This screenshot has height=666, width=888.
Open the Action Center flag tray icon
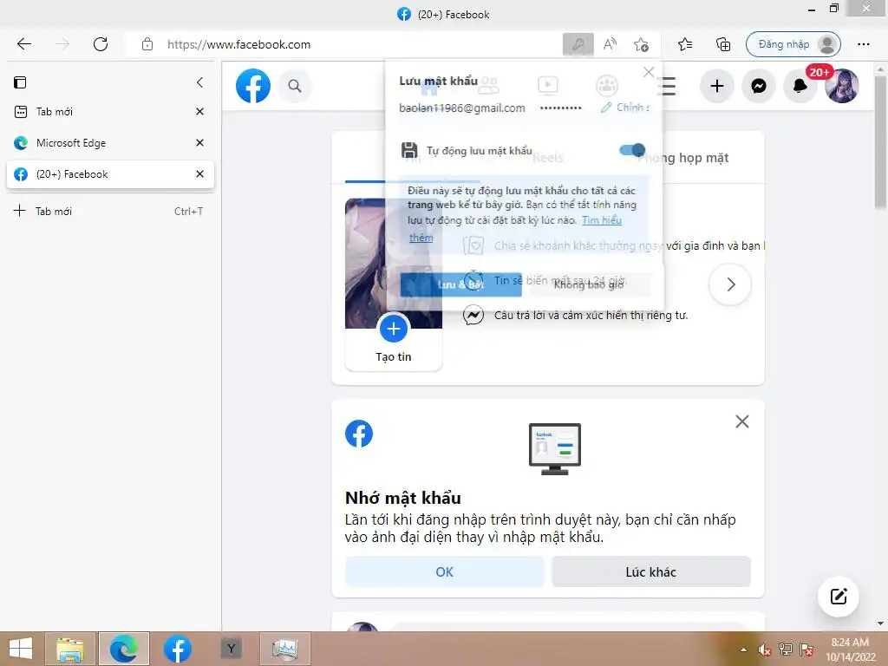[806, 649]
